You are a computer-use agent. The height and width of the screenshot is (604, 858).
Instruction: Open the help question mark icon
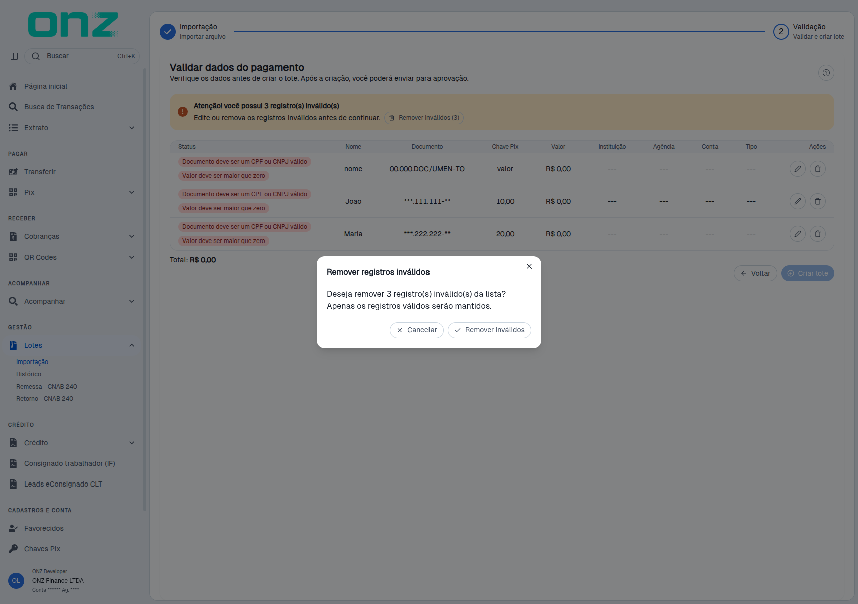pyautogui.click(x=826, y=73)
